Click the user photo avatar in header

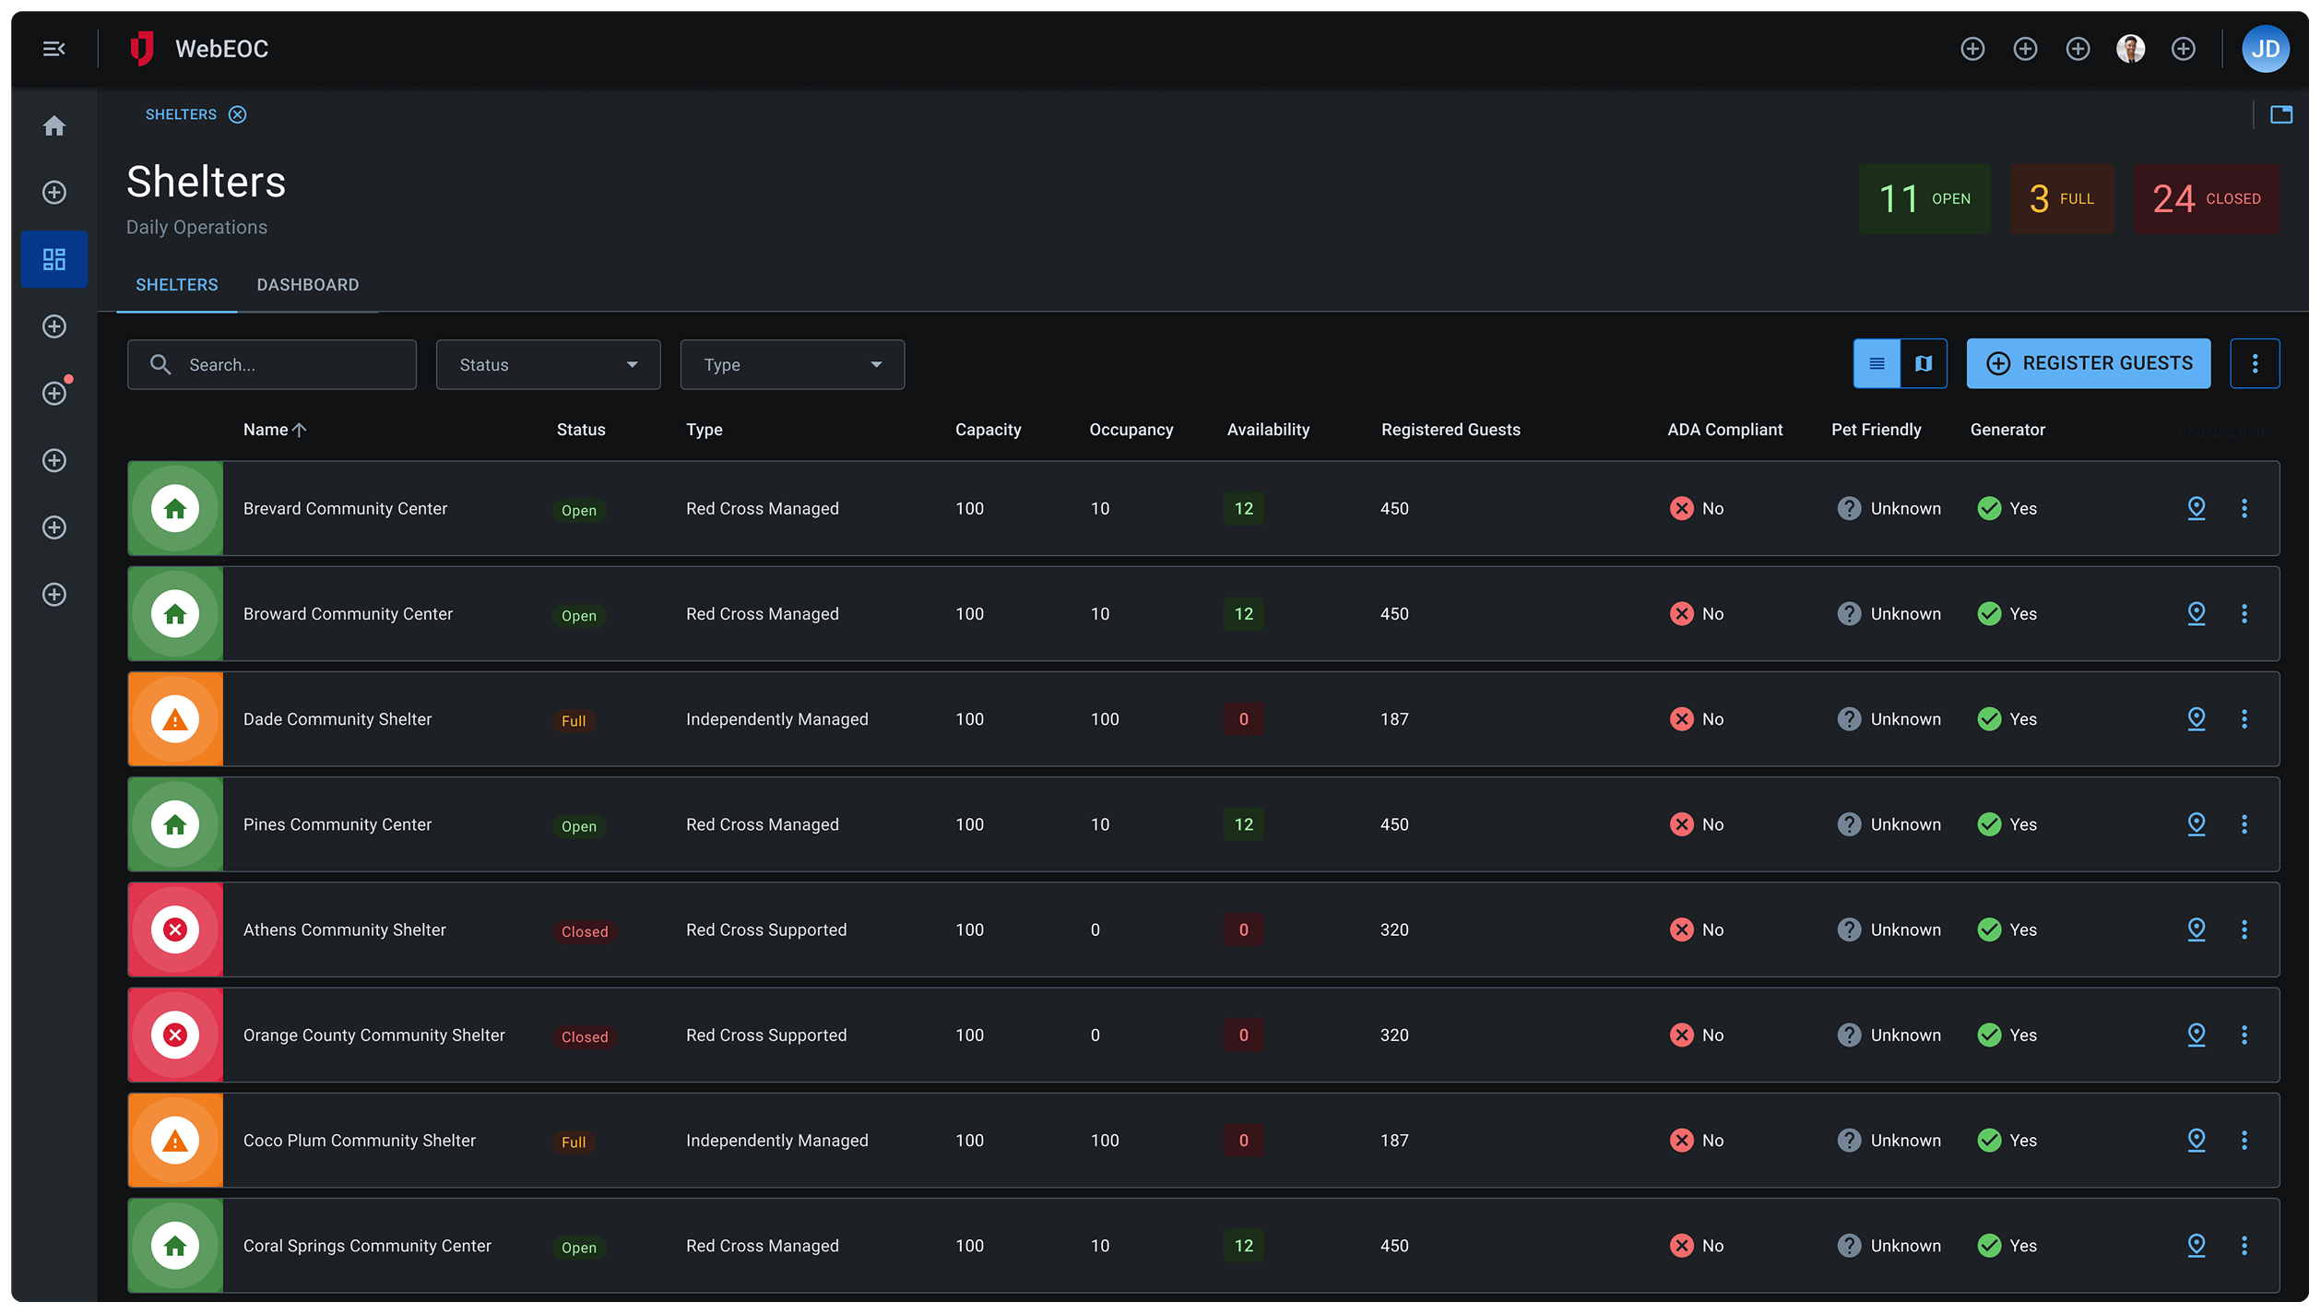coord(2130,49)
